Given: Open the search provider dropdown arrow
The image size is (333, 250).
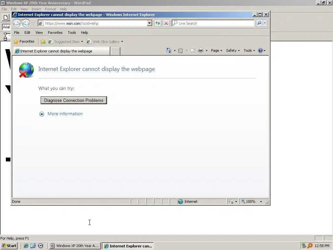Looking at the screenshot, I should pos(265,23).
